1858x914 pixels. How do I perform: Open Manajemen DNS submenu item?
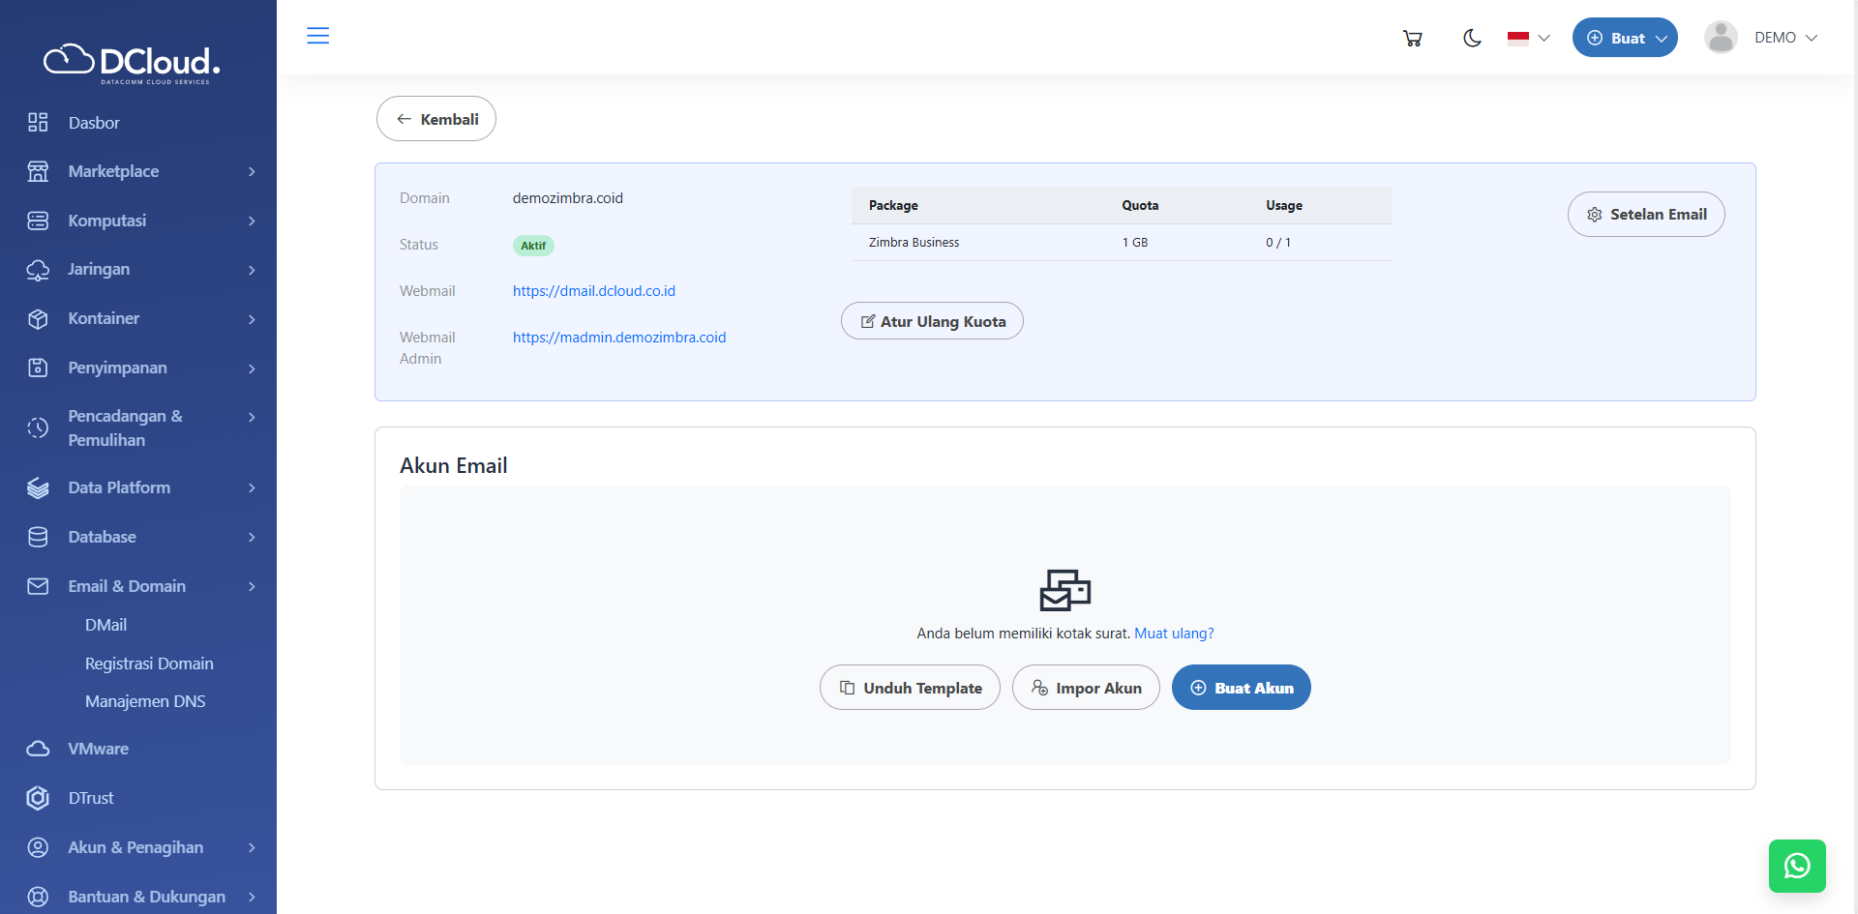(x=145, y=701)
